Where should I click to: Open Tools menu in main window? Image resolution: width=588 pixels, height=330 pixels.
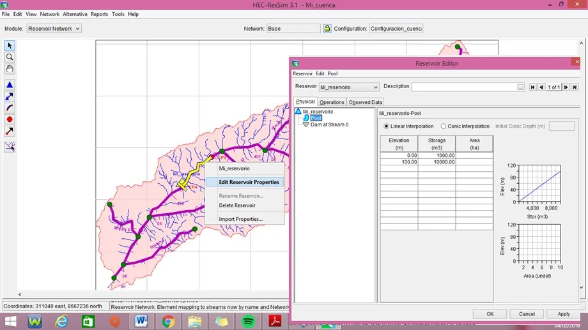coord(118,14)
